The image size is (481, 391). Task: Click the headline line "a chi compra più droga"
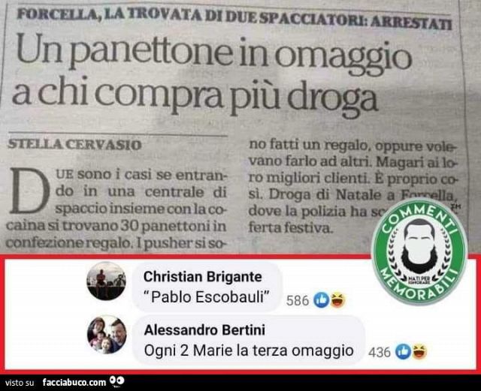(195, 95)
